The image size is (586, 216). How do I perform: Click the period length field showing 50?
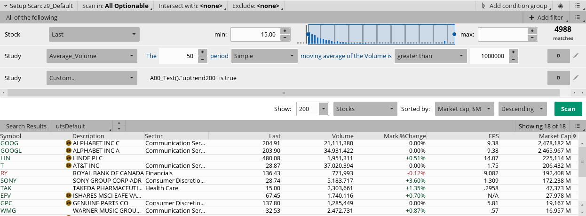tap(178, 56)
